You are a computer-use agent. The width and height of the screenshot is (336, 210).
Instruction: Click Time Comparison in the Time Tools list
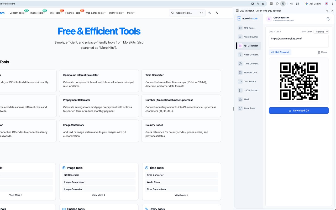pos(181,189)
